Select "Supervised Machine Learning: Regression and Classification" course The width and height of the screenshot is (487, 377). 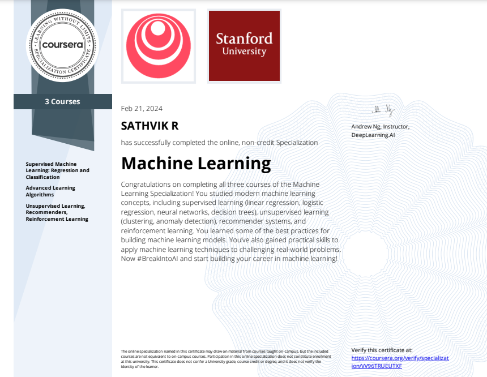pos(57,170)
